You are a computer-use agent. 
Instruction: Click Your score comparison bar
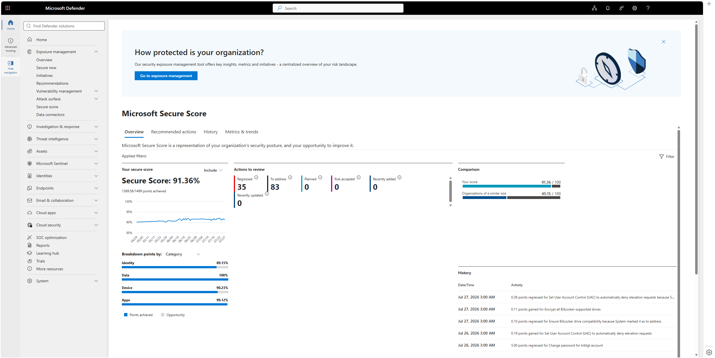(x=511, y=186)
